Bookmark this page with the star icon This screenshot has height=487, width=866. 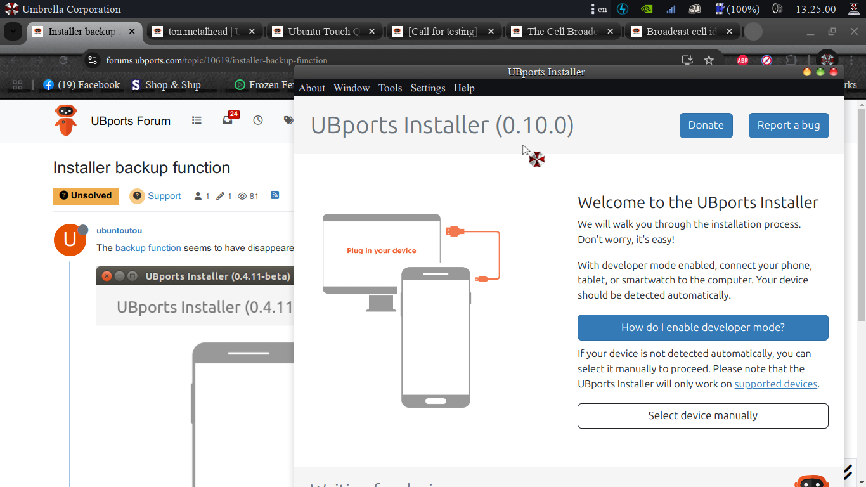[709, 60]
